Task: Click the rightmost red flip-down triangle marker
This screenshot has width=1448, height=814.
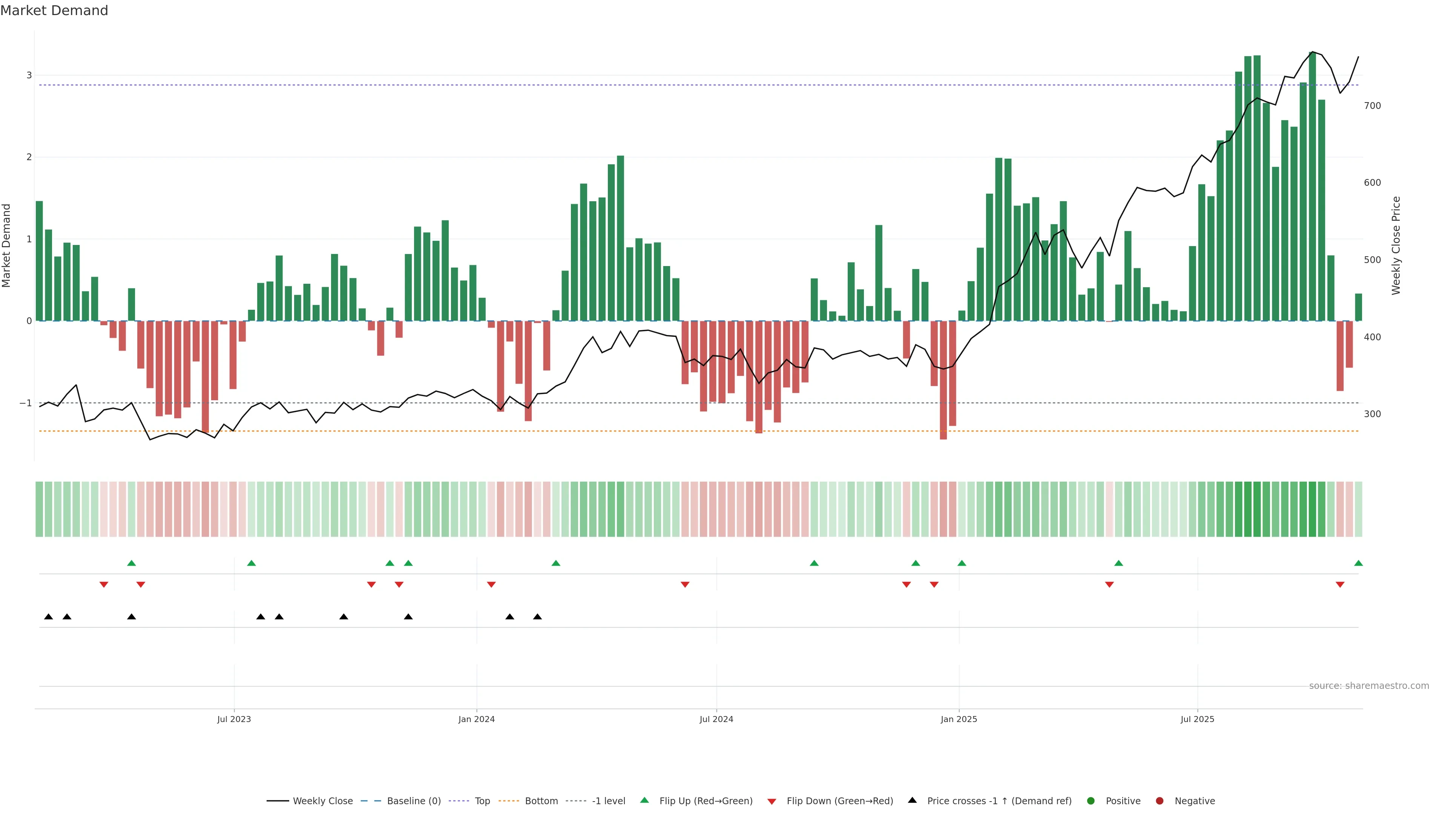Action: pyautogui.click(x=1340, y=585)
